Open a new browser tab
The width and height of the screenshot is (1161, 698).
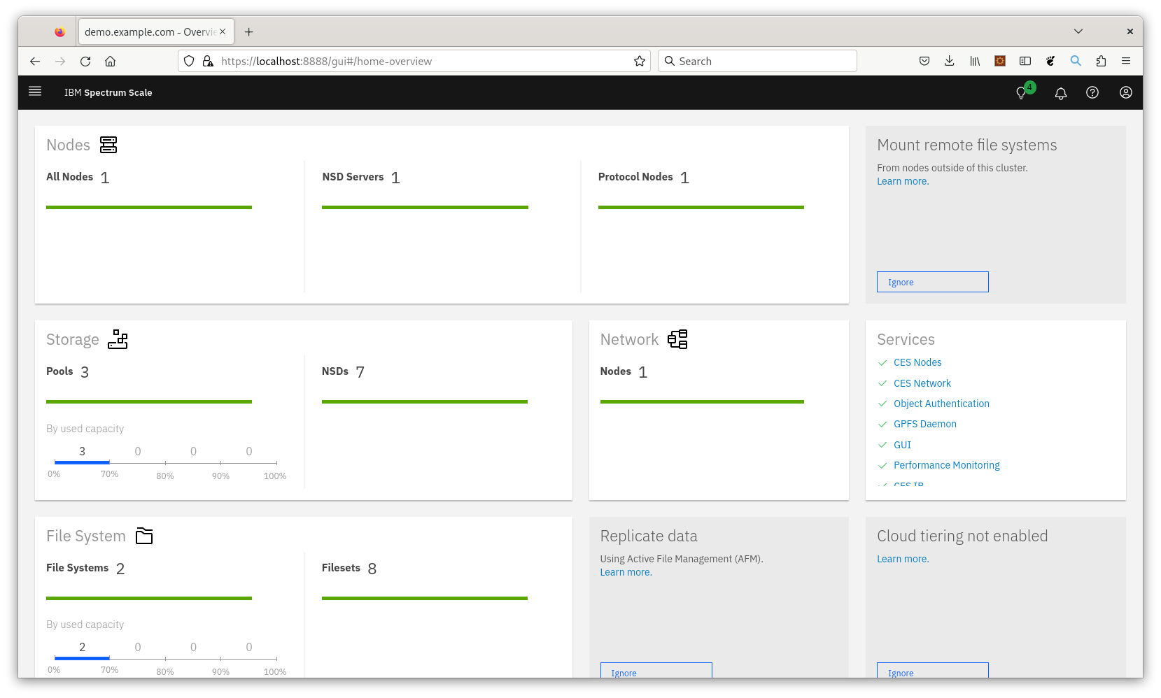tap(249, 32)
